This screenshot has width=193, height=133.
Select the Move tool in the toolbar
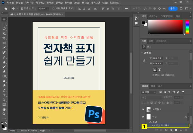pyautogui.click(x=4, y=19)
